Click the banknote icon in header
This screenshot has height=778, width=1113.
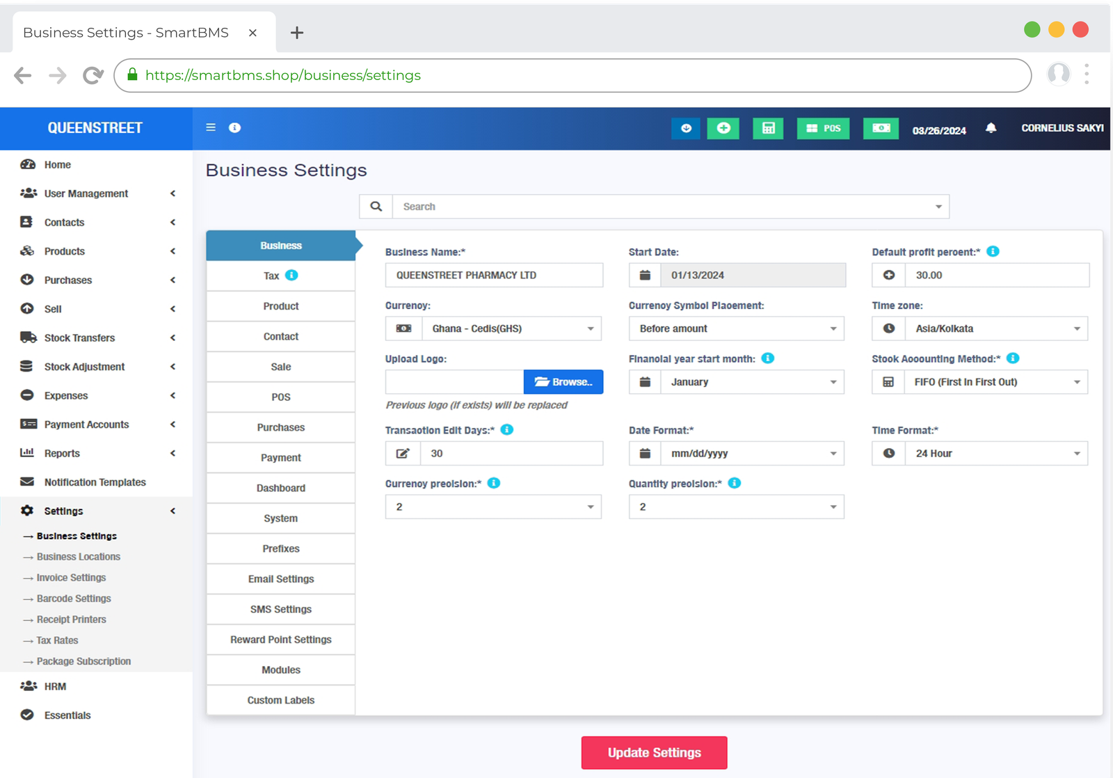point(881,128)
